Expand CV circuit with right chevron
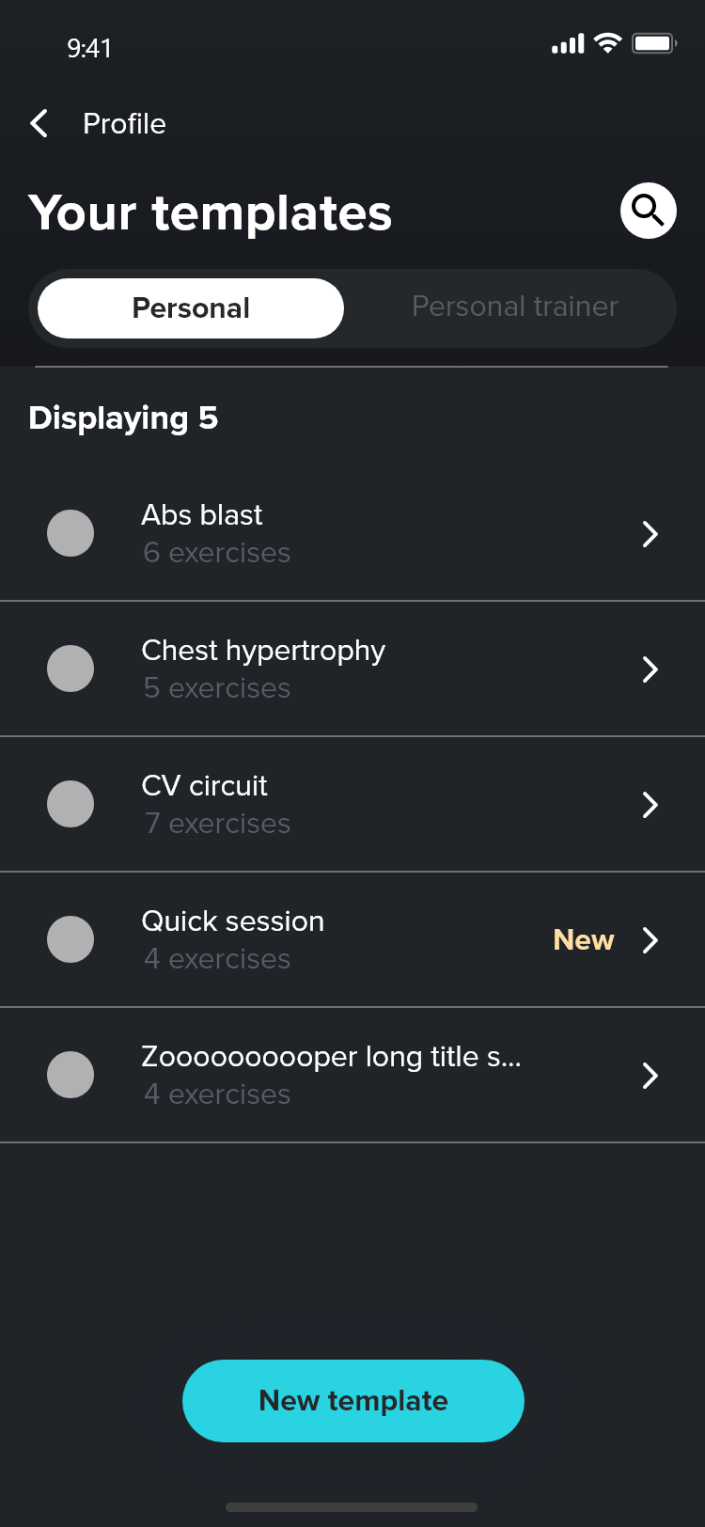This screenshot has width=705, height=1527. pos(650,805)
